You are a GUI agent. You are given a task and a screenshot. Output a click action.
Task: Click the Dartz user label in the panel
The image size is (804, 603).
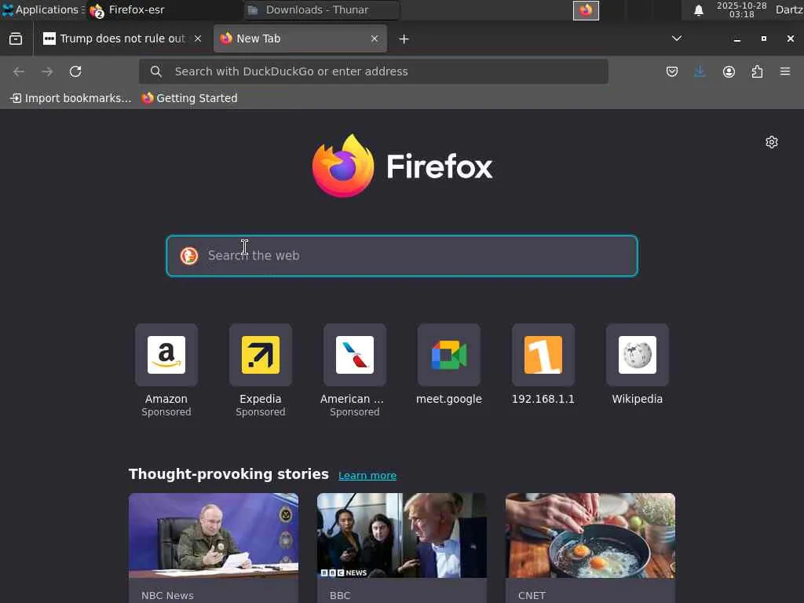click(789, 10)
